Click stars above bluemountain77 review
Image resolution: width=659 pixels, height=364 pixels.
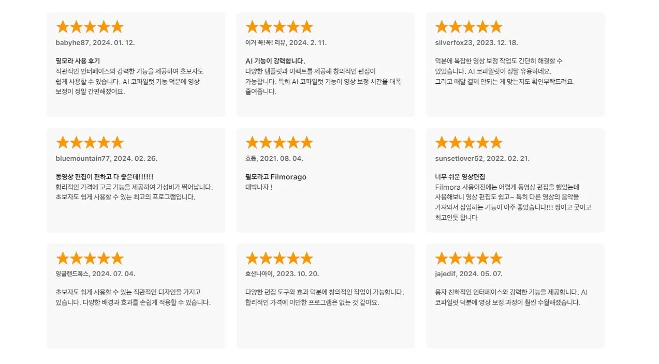tap(90, 143)
